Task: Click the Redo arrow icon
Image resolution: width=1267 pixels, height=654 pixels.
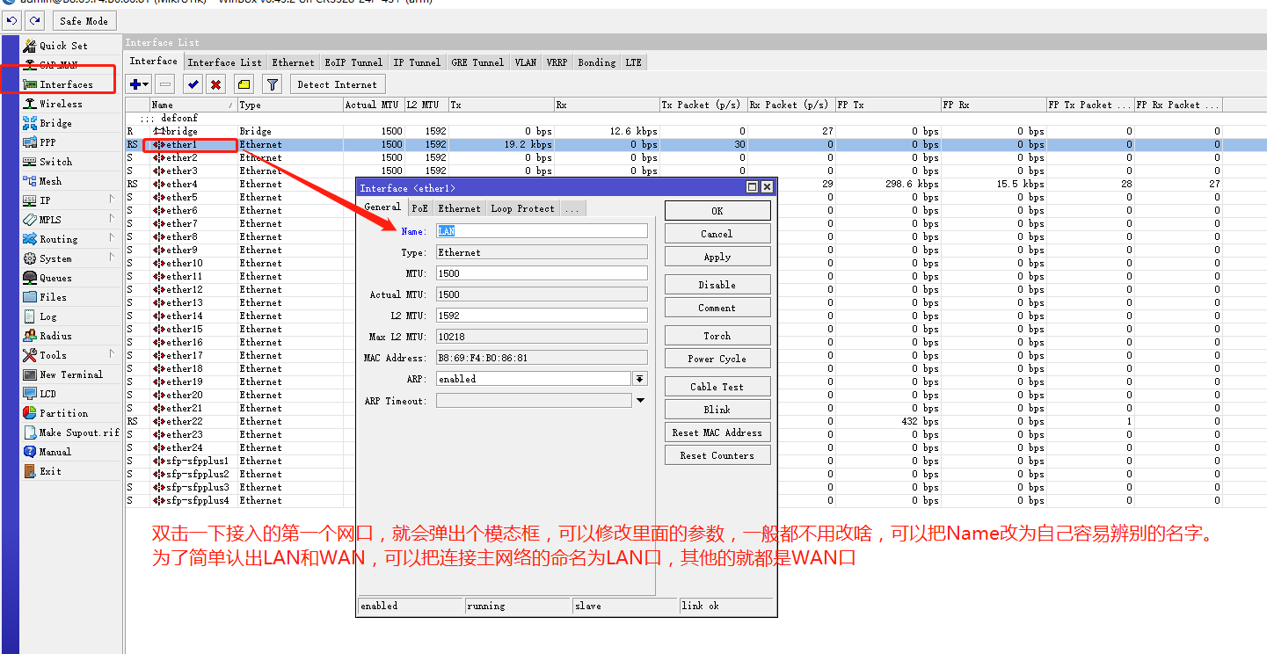Action: [34, 20]
